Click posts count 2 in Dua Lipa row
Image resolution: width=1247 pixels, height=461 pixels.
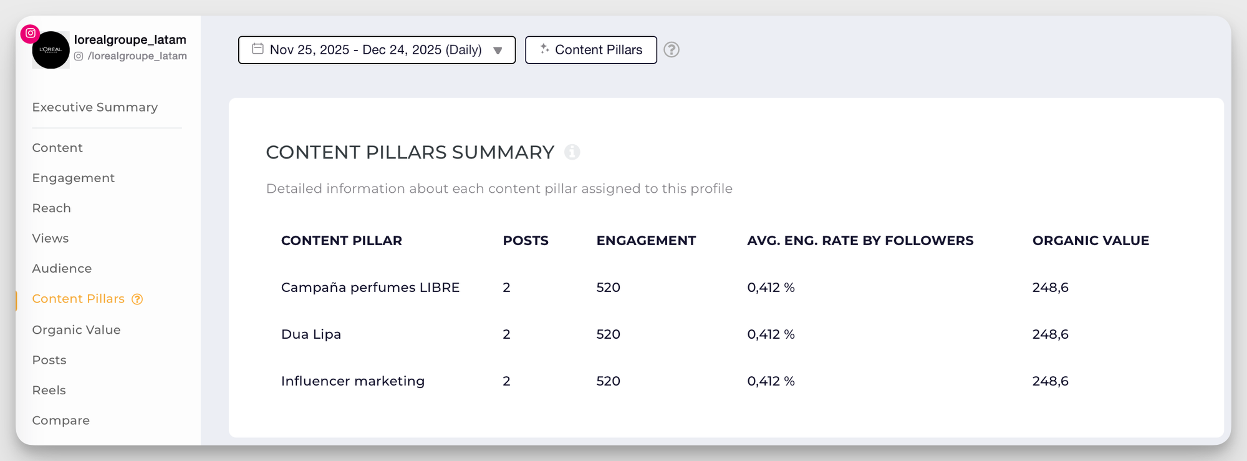coord(507,334)
